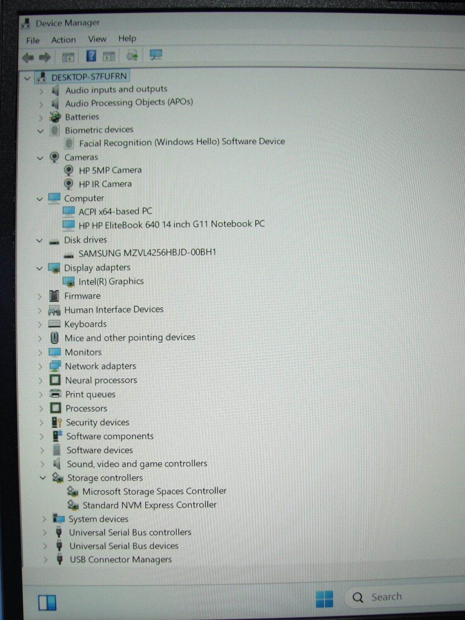
Task: Click the Add drivers icon with green arrow
Action: [132, 56]
